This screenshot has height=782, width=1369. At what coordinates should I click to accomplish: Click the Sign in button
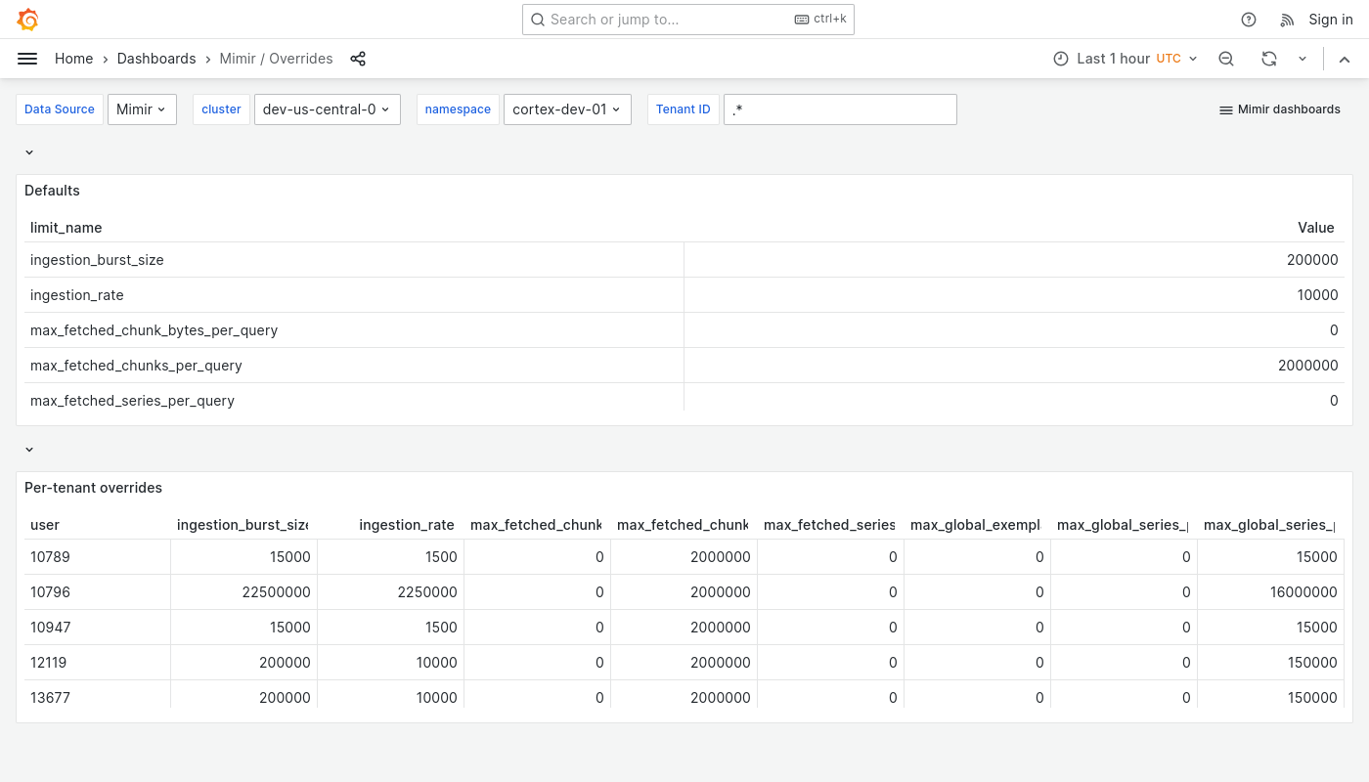(1331, 20)
